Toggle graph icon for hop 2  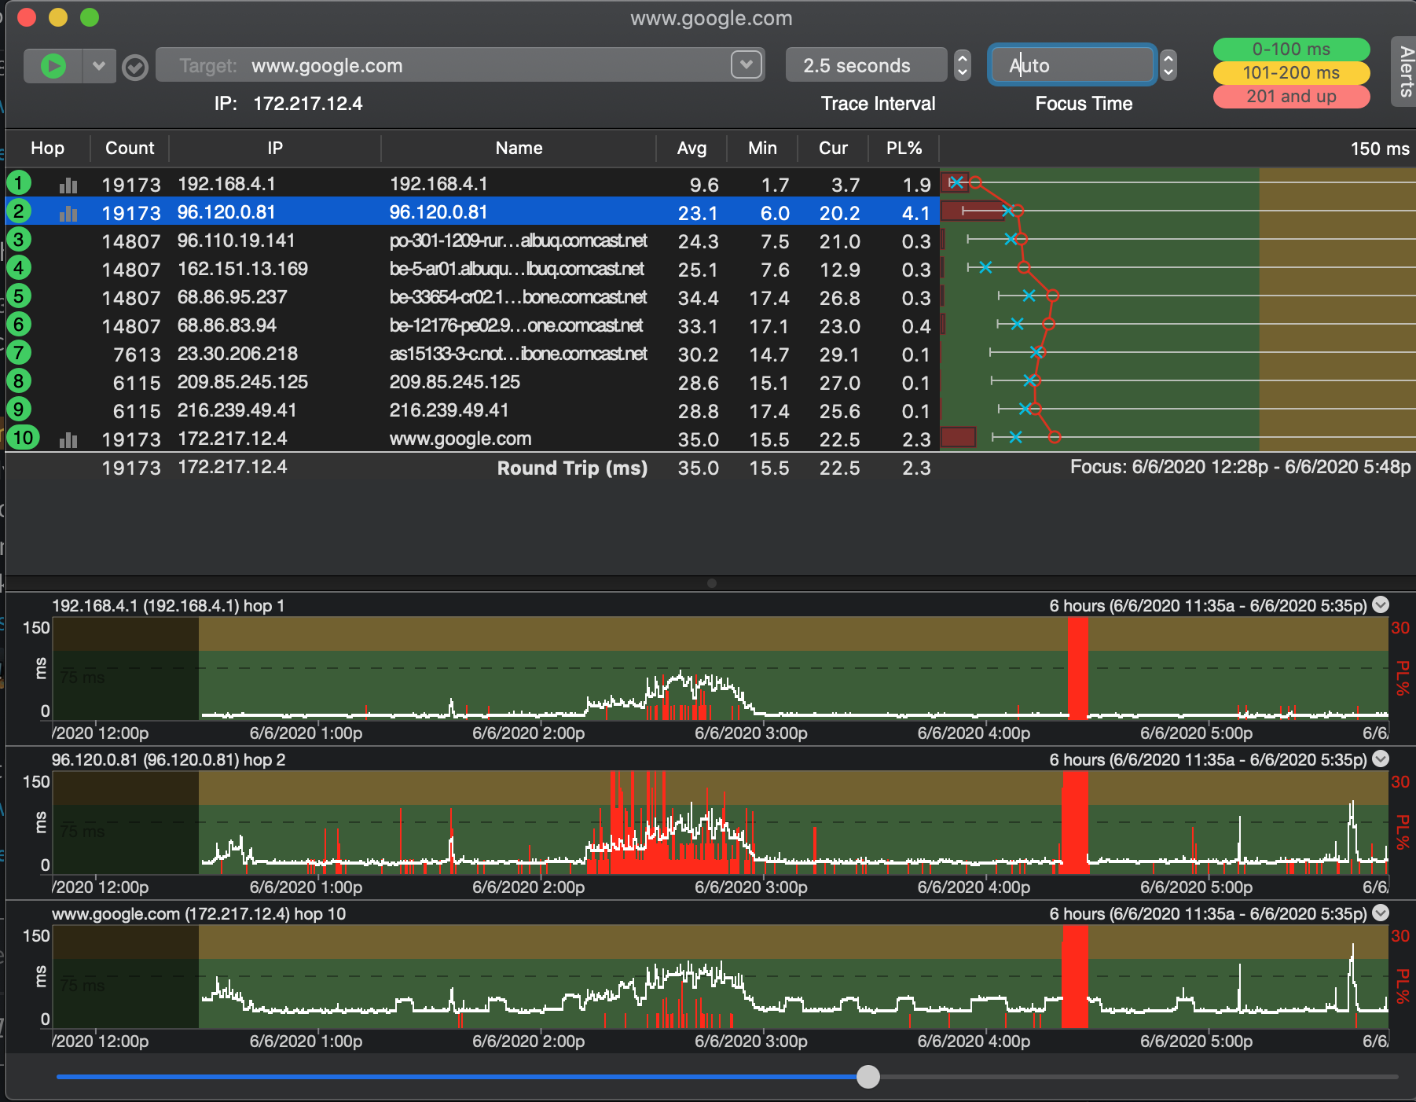pos(68,214)
